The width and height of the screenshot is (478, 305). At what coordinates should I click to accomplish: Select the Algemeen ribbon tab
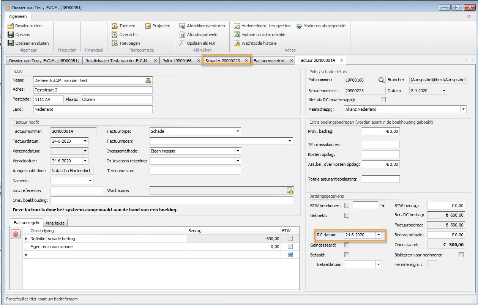[x=18, y=16]
